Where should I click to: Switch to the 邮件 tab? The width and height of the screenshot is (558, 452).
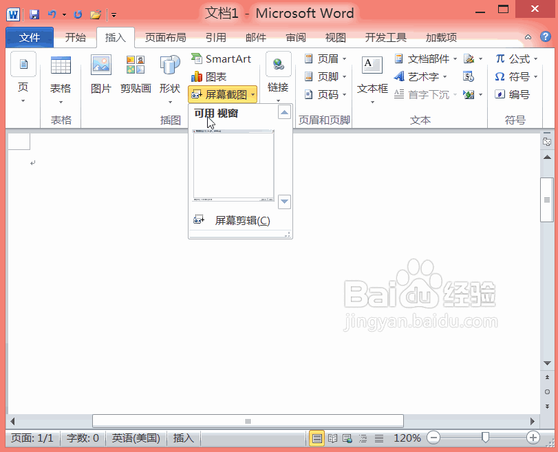coord(255,37)
